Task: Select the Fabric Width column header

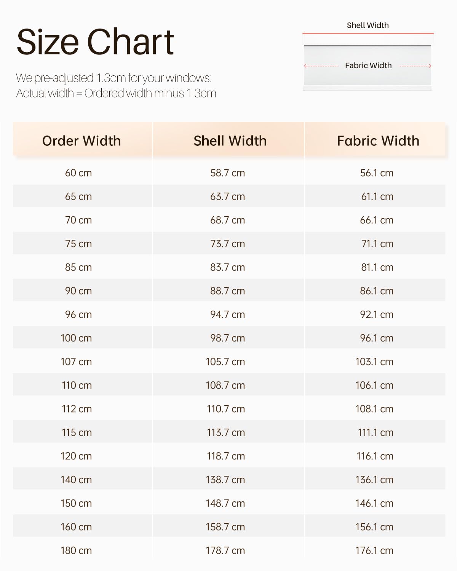Action: coord(378,141)
